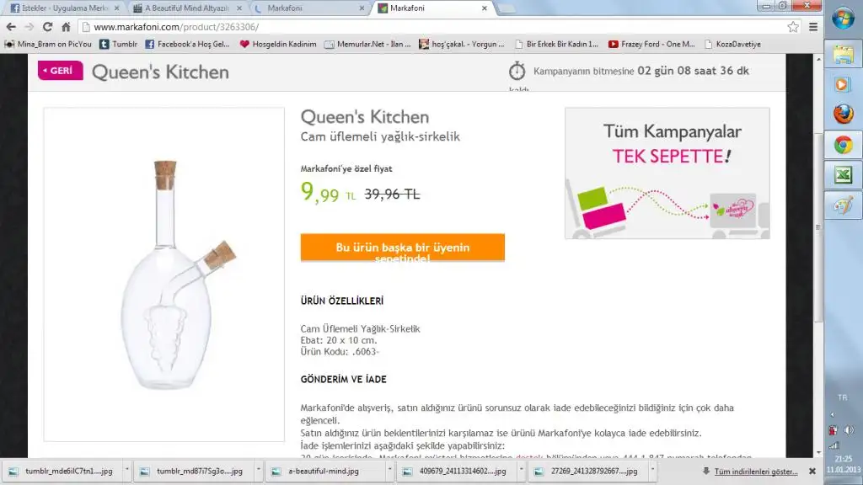Open the Chrome hamburger menu icon
The width and height of the screenshot is (863, 485).
[x=813, y=27]
